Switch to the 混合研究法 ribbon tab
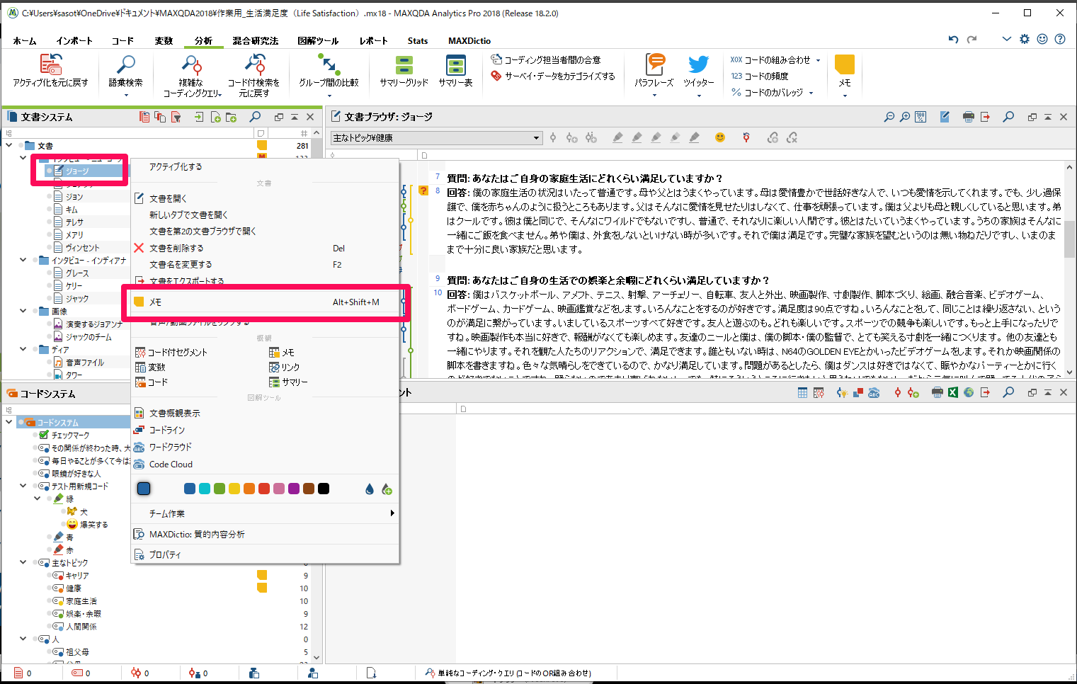This screenshot has height=684, width=1077. (256, 41)
